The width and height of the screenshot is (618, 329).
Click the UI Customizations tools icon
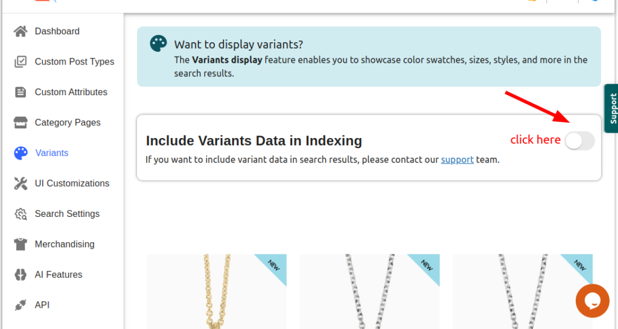21,183
